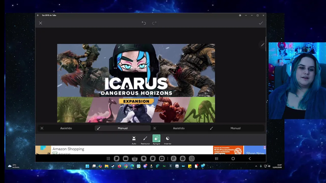
Task: Launch Steam from the Windows taskbar
Action: [x=113, y=166]
